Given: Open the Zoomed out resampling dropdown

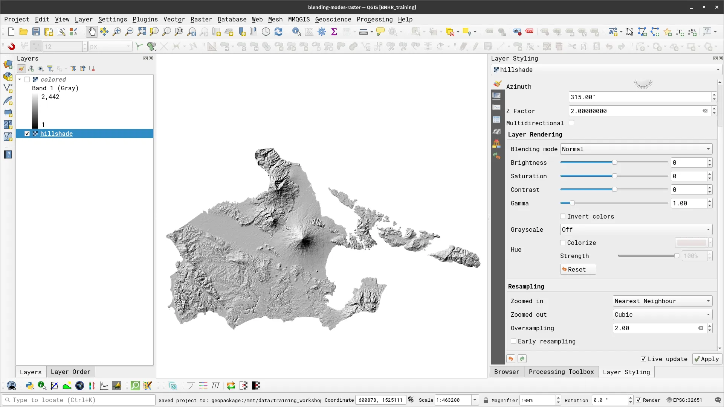Looking at the screenshot, I should 662,314.
